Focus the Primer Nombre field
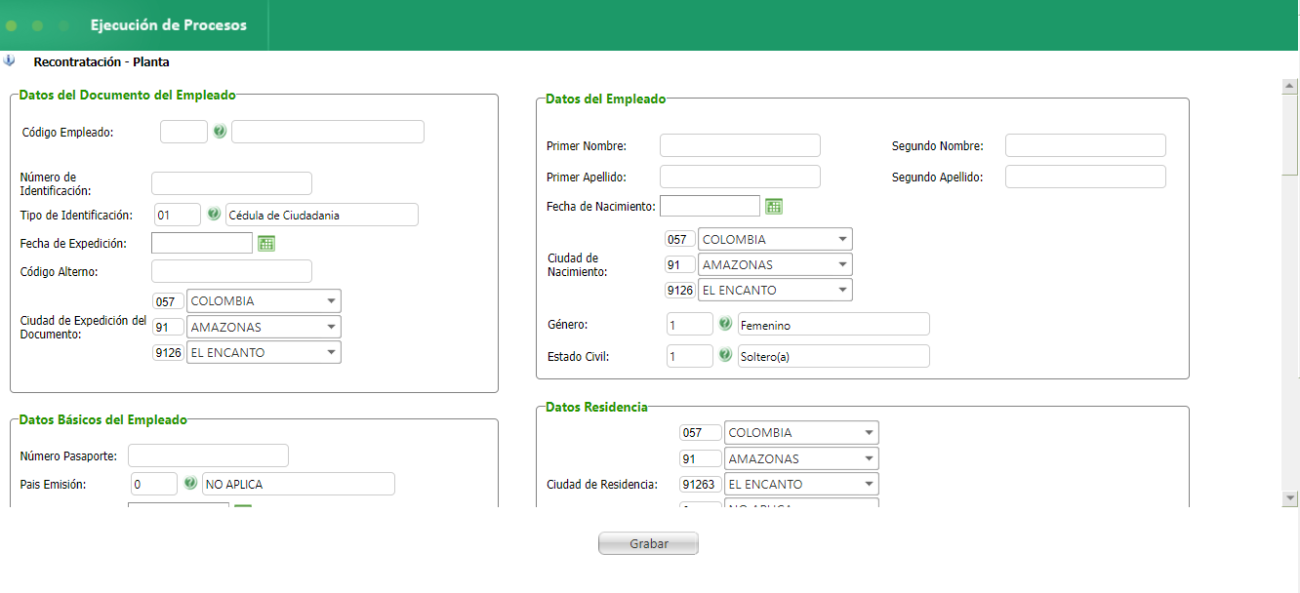The height and width of the screenshot is (593, 1300). pyautogui.click(x=740, y=145)
